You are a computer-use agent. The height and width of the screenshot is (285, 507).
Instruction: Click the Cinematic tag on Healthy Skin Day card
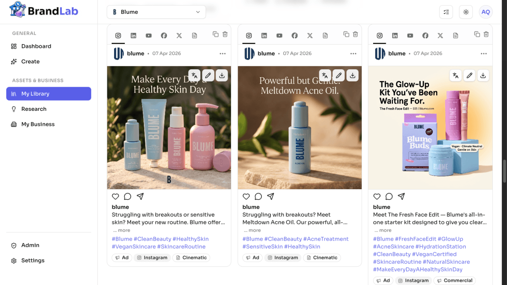click(x=191, y=258)
